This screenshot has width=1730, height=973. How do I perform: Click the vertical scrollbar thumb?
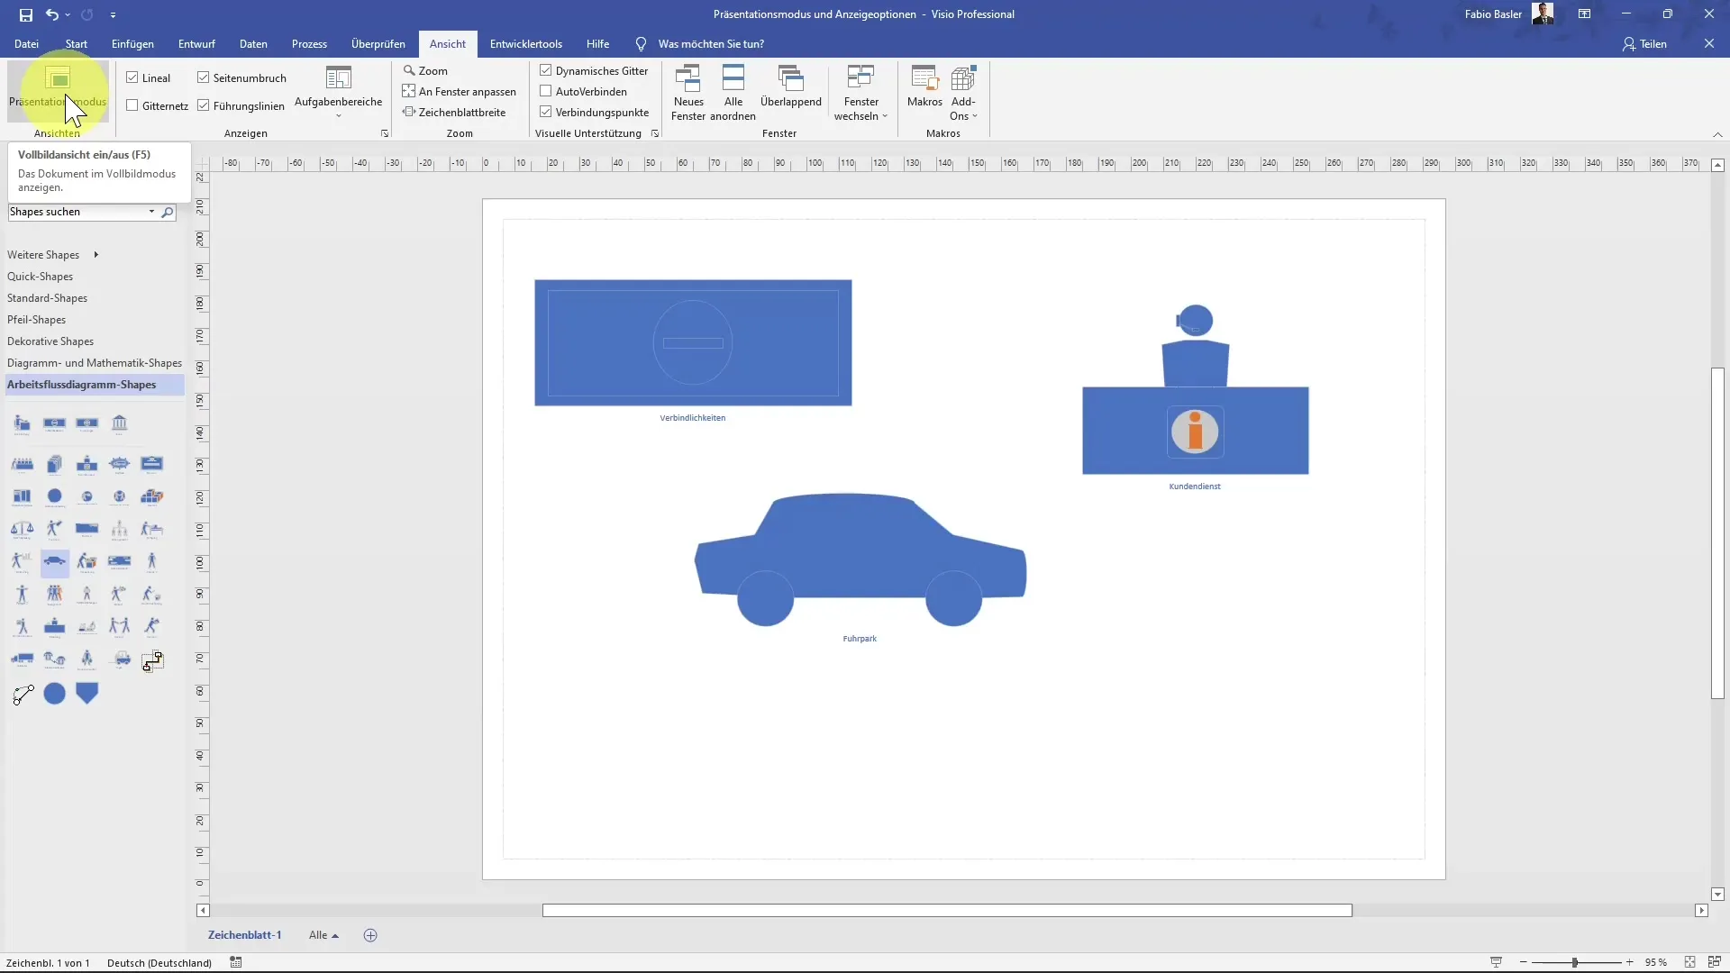click(1717, 533)
